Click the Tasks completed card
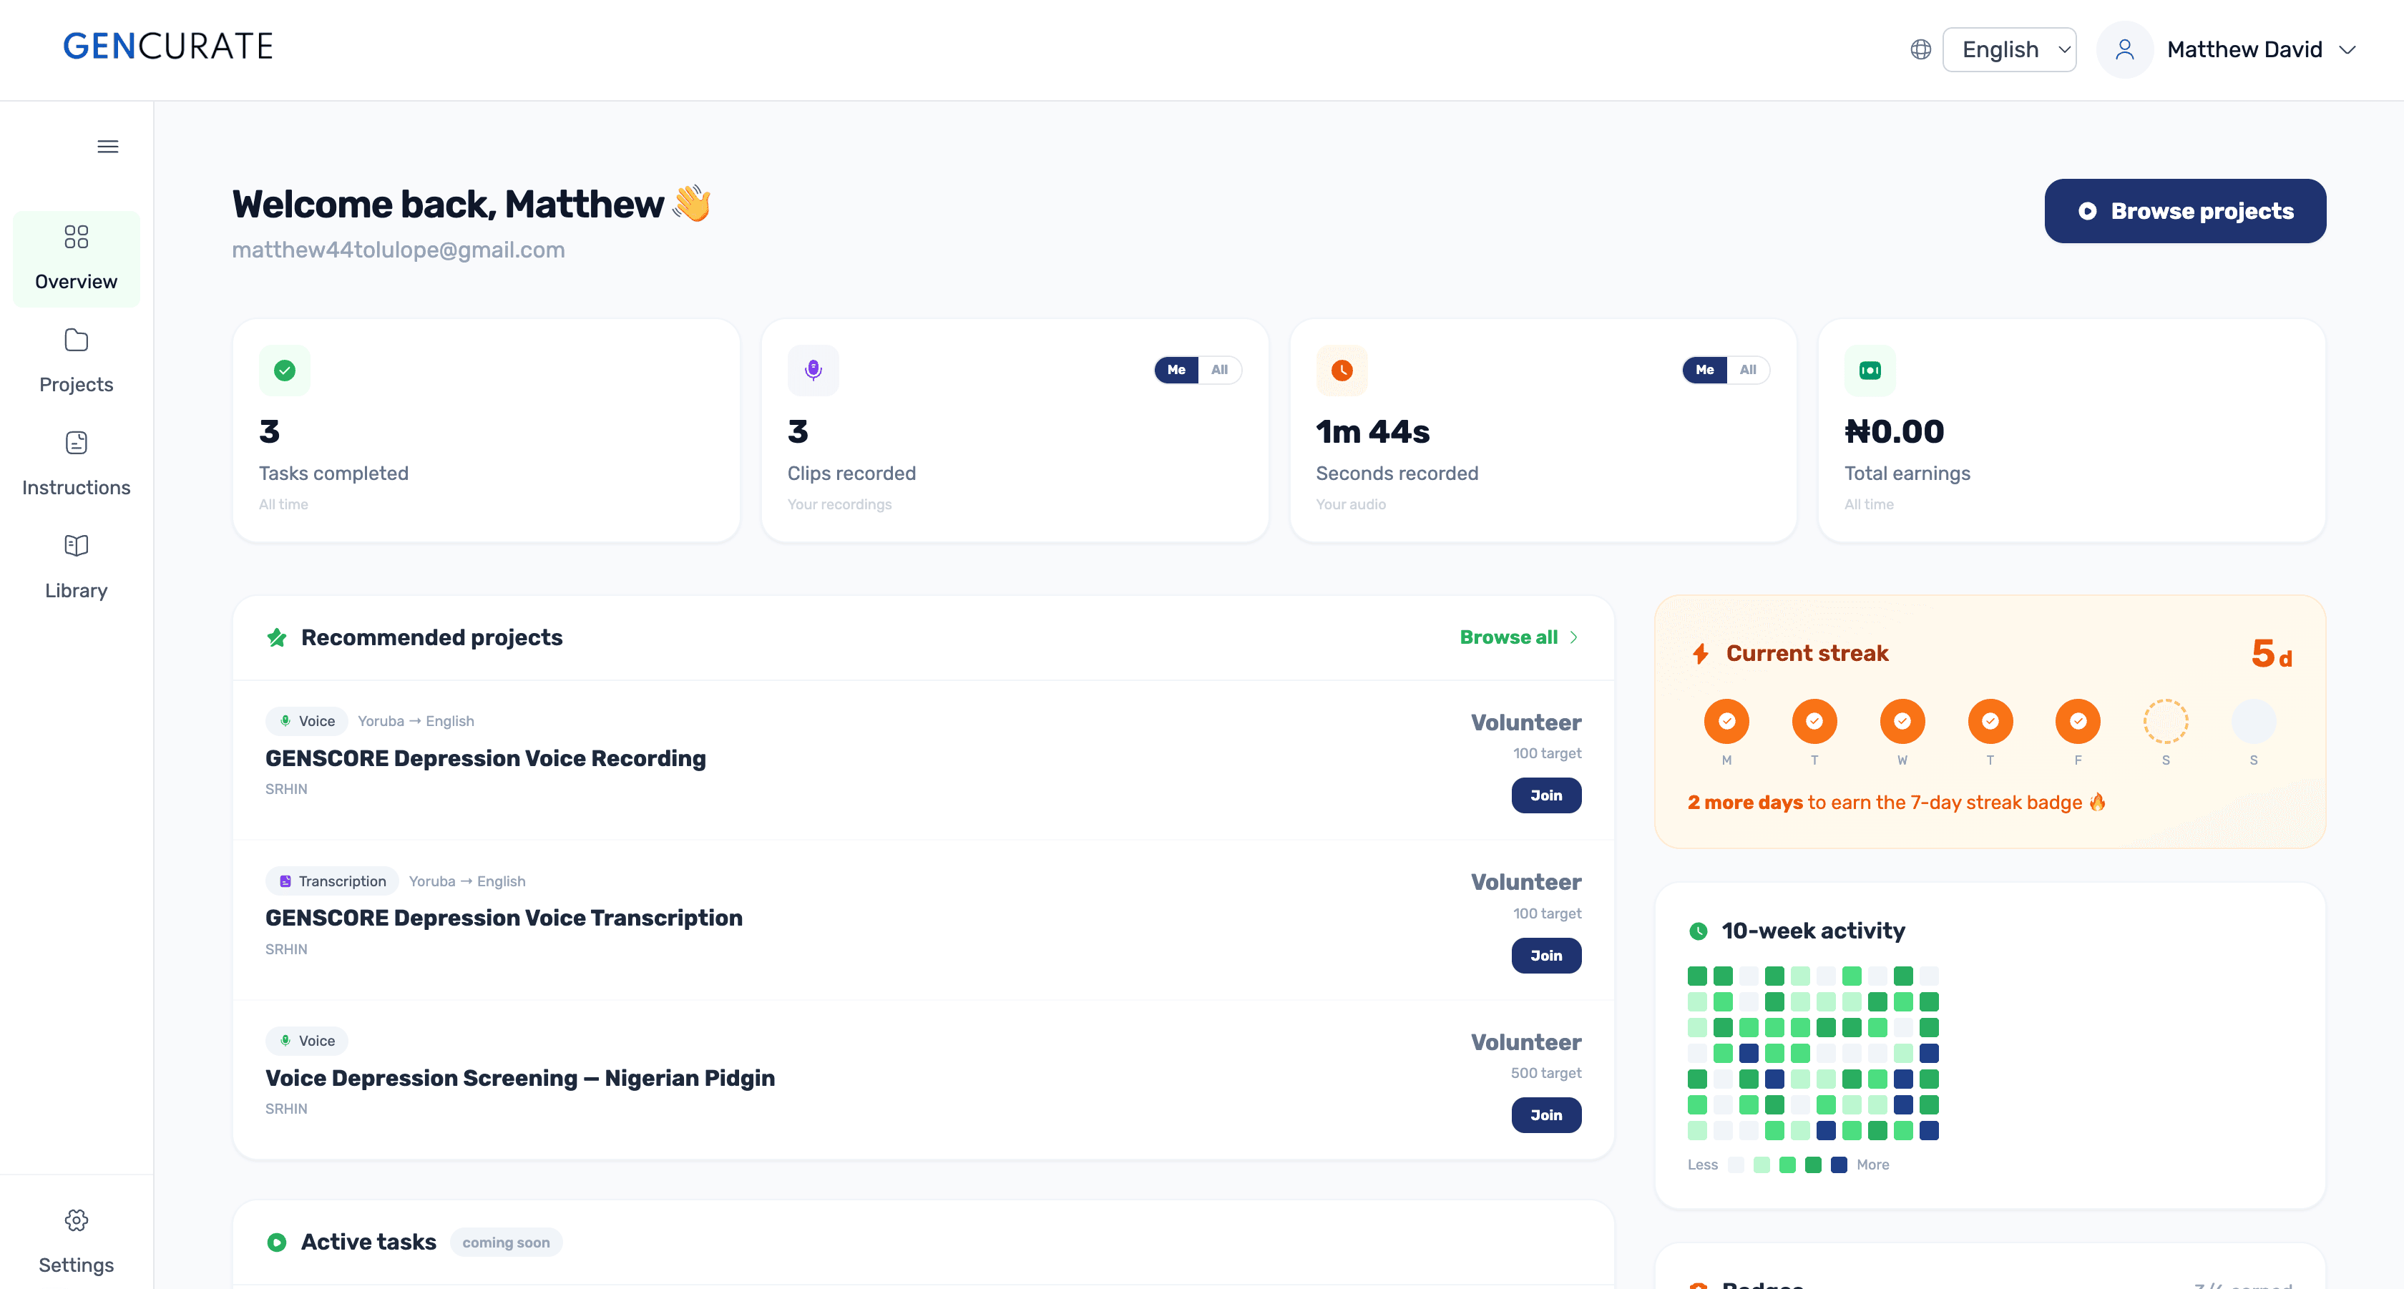The height and width of the screenshot is (1289, 2404). (x=487, y=431)
